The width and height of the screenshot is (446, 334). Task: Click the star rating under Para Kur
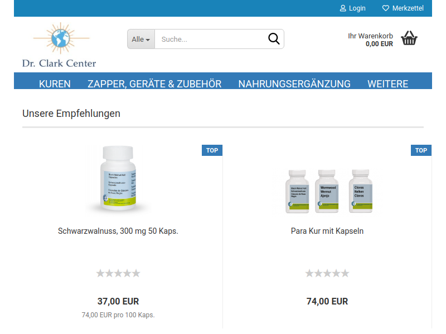pos(327,273)
